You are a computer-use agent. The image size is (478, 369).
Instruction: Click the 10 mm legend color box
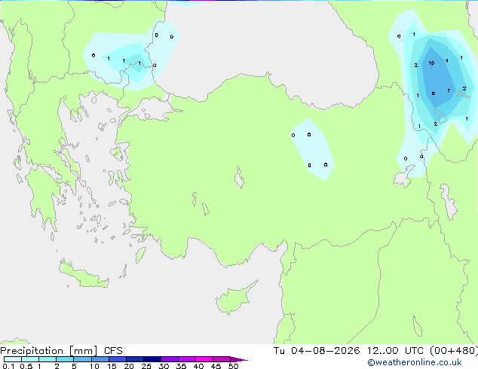click(100, 359)
